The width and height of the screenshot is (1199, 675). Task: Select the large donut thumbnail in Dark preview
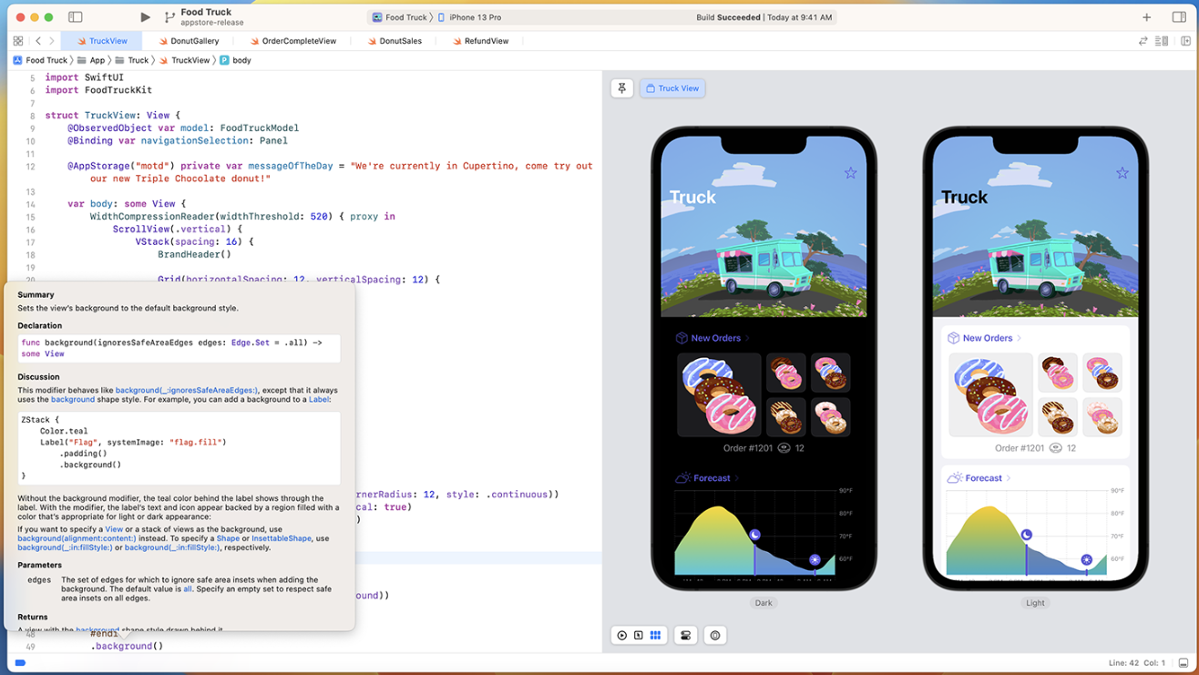(719, 394)
